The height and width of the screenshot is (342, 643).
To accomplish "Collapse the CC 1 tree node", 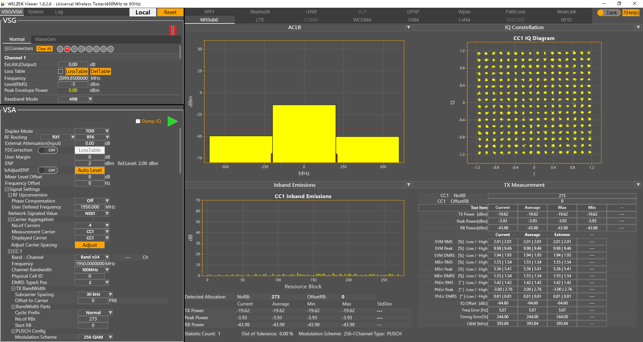I will (10, 251).
